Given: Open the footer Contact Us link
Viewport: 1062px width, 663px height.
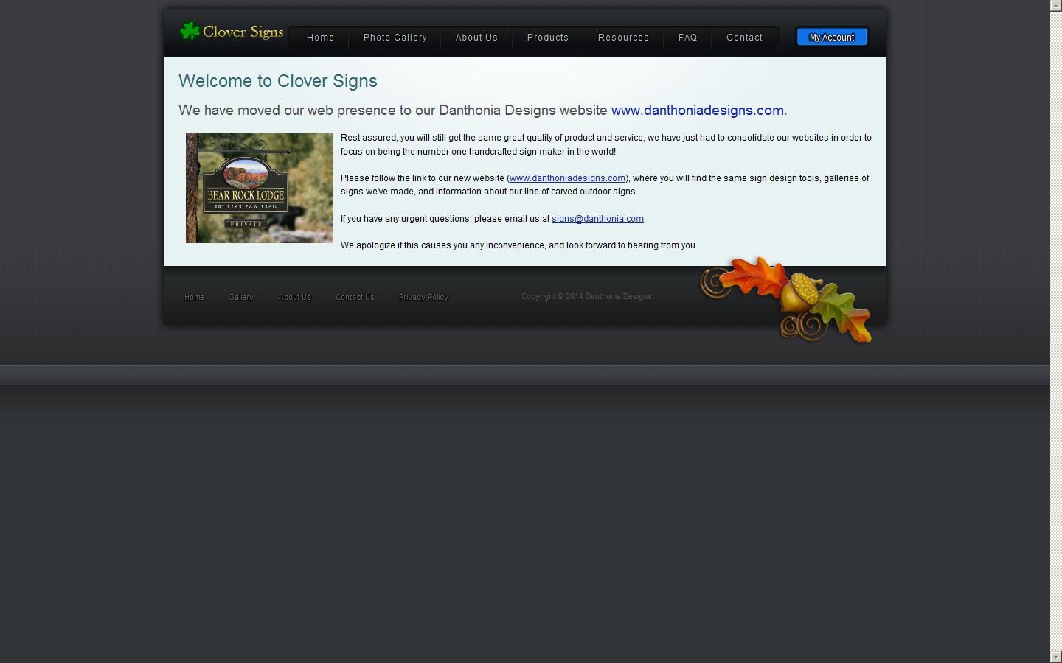Looking at the screenshot, I should click(x=355, y=297).
